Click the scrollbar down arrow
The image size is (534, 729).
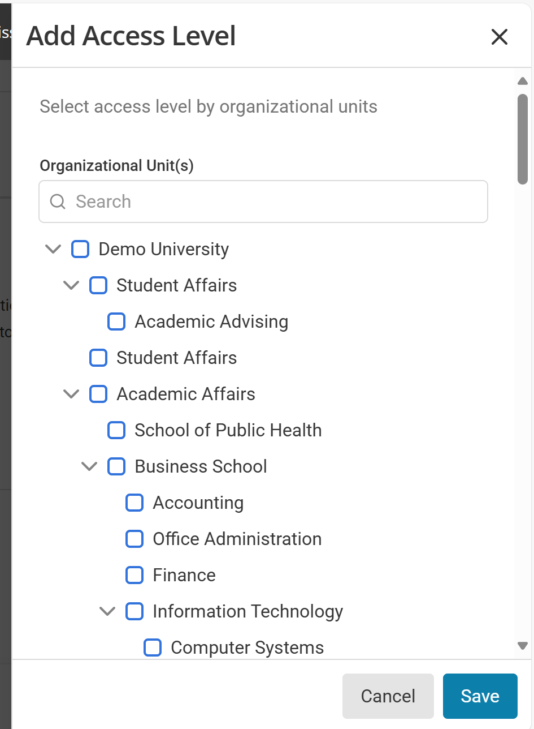pos(523,646)
